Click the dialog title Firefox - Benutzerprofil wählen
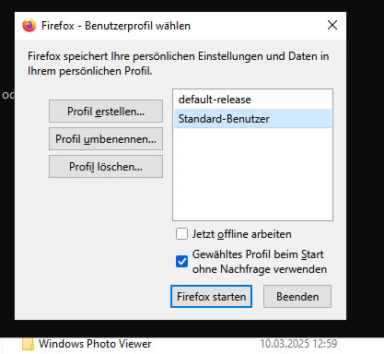The width and height of the screenshot is (384, 354). click(x=116, y=26)
